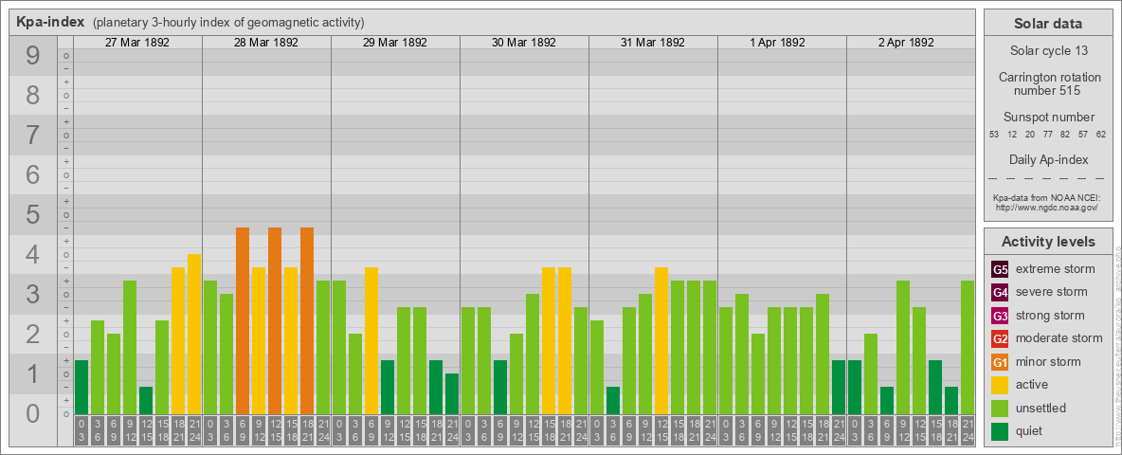Click sunspot value 20

(1030, 135)
